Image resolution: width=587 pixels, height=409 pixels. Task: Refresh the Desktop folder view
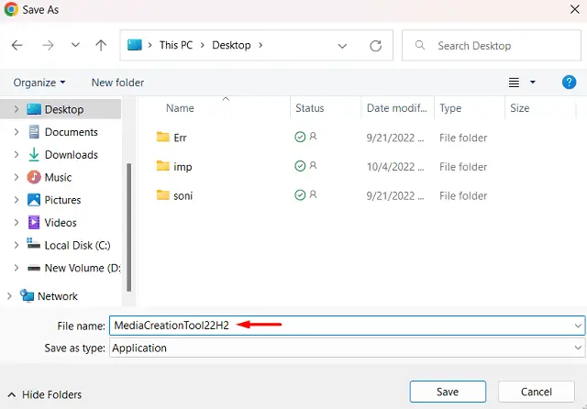coord(375,46)
